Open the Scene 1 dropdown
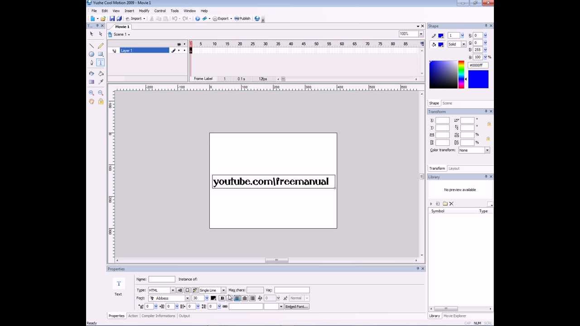The height and width of the screenshot is (326, 580). coord(129,34)
